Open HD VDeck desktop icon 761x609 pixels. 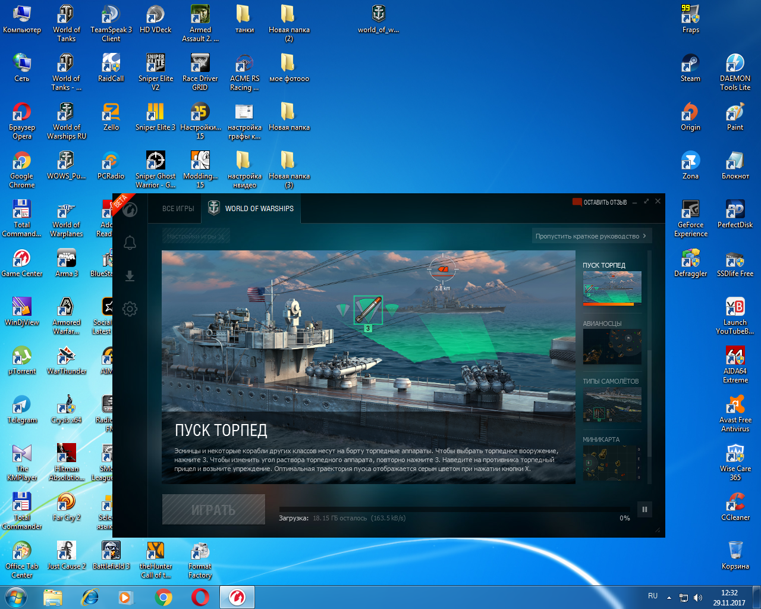155,19
